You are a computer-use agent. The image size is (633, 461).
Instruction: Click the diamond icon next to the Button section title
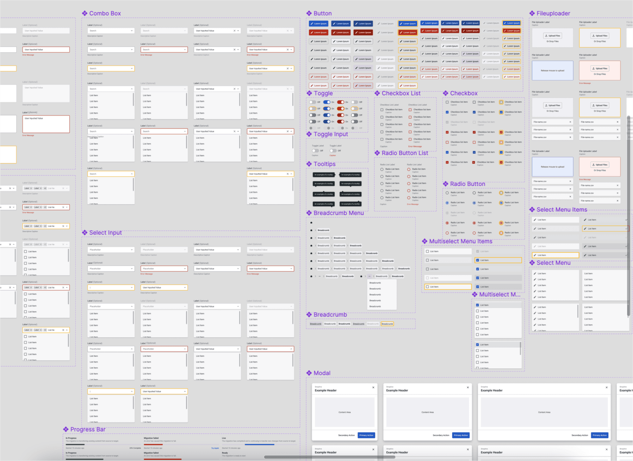tap(309, 13)
